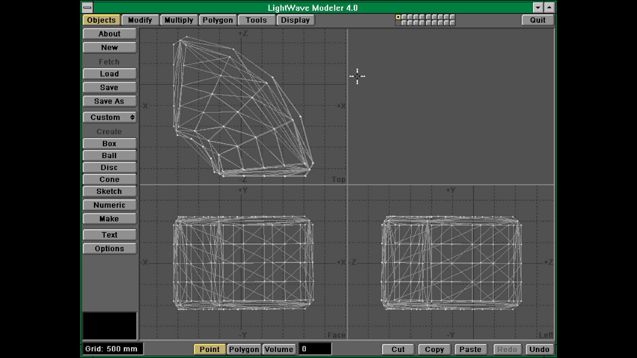The height and width of the screenshot is (358, 637).
Task: Select the Box creation tool
Action: [x=109, y=144]
